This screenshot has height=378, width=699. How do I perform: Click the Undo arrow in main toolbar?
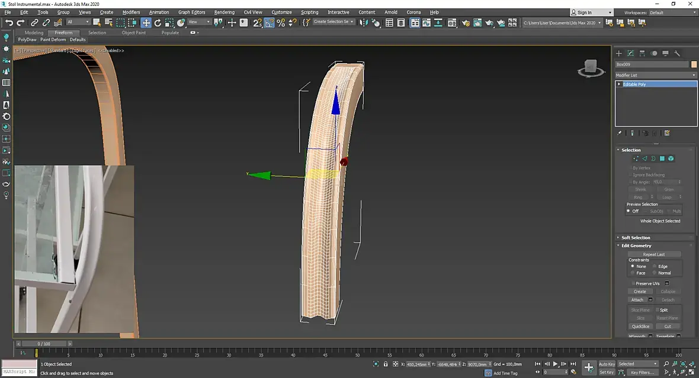coord(9,22)
